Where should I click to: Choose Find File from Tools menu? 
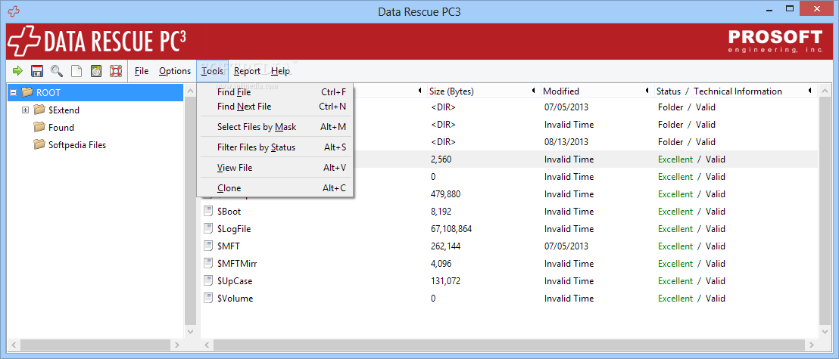(x=275, y=92)
